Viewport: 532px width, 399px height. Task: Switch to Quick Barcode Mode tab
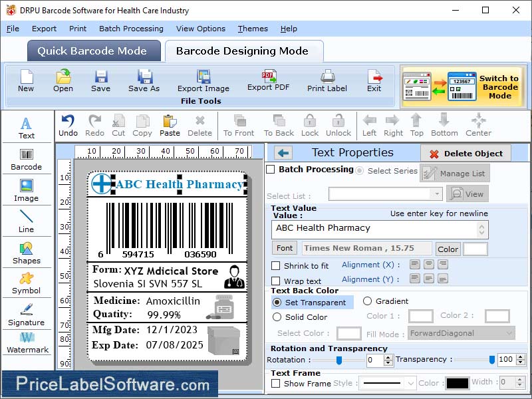point(94,51)
